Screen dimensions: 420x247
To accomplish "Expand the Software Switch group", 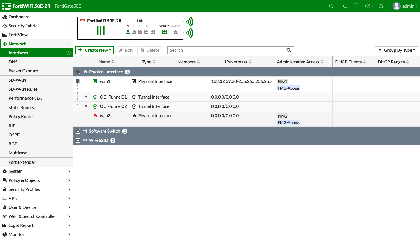I will pyautogui.click(x=78, y=131).
